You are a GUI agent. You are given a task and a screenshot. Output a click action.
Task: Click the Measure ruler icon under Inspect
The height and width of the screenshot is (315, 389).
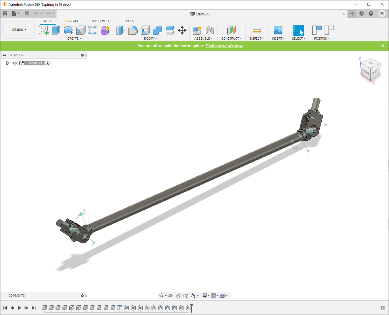point(256,30)
